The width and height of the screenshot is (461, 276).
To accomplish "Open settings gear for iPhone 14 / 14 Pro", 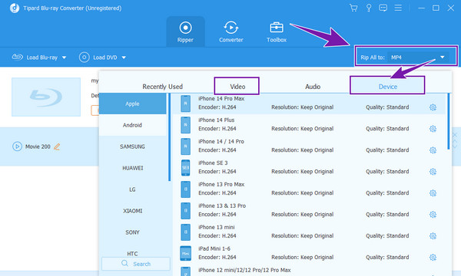I will [433, 150].
